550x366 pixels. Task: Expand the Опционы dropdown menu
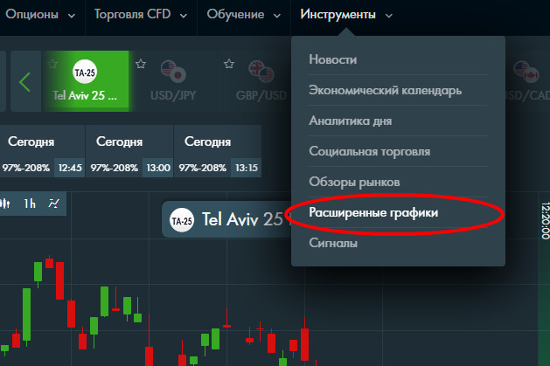click(x=40, y=15)
